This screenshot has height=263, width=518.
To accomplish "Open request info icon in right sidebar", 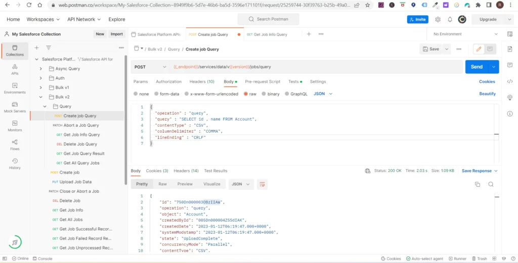I will tap(510, 114).
